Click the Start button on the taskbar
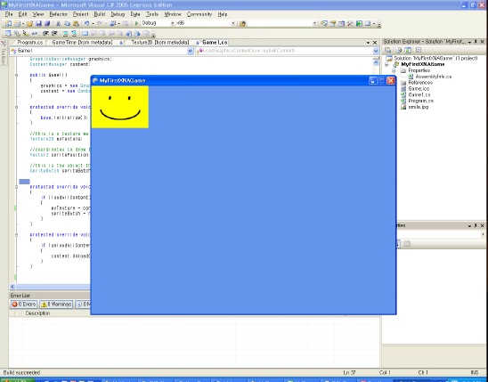Viewport: 488px width, 382px height. click(x=17, y=380)
